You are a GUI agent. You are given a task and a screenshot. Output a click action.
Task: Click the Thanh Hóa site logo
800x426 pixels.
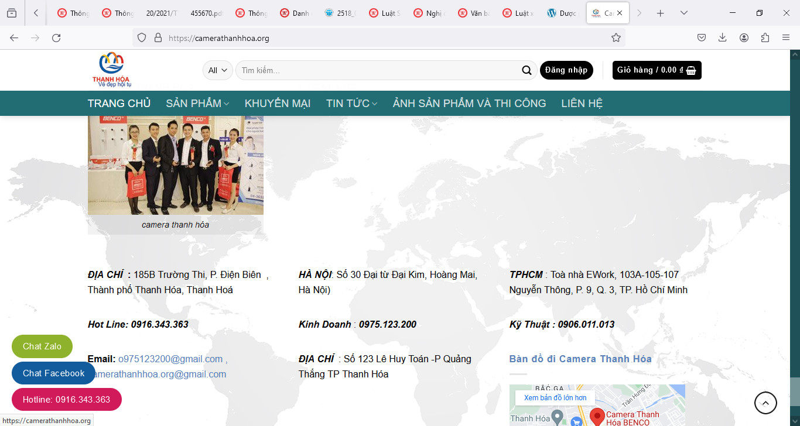(111, 70)
